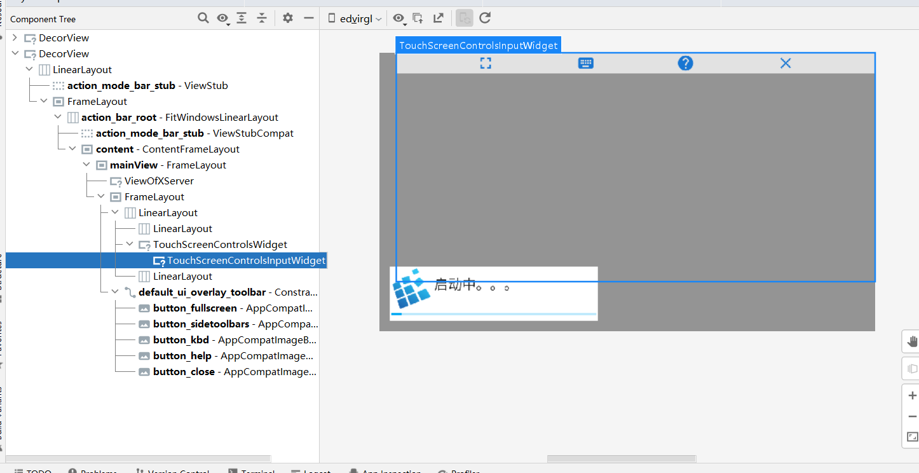Zoom in with the plus button
The width and height of the screenshot is (919, 473).
913,395
